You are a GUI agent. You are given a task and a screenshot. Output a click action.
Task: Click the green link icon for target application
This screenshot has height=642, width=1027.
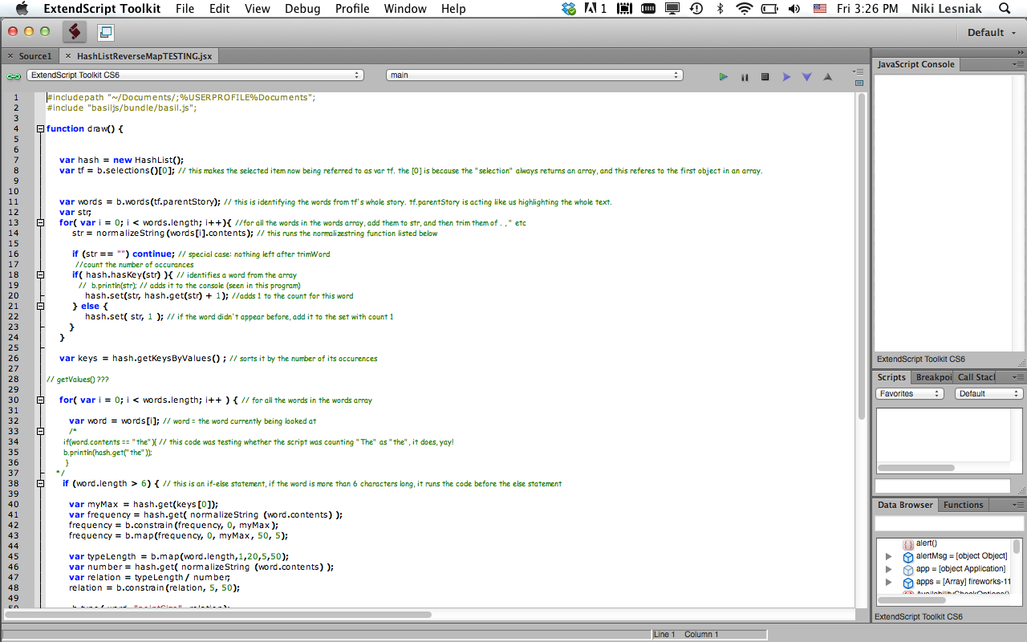[x=14, y=75]
